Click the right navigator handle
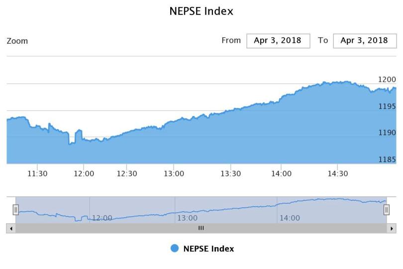The width and height of the screenshot is (403, 269). tap(387, 210)
